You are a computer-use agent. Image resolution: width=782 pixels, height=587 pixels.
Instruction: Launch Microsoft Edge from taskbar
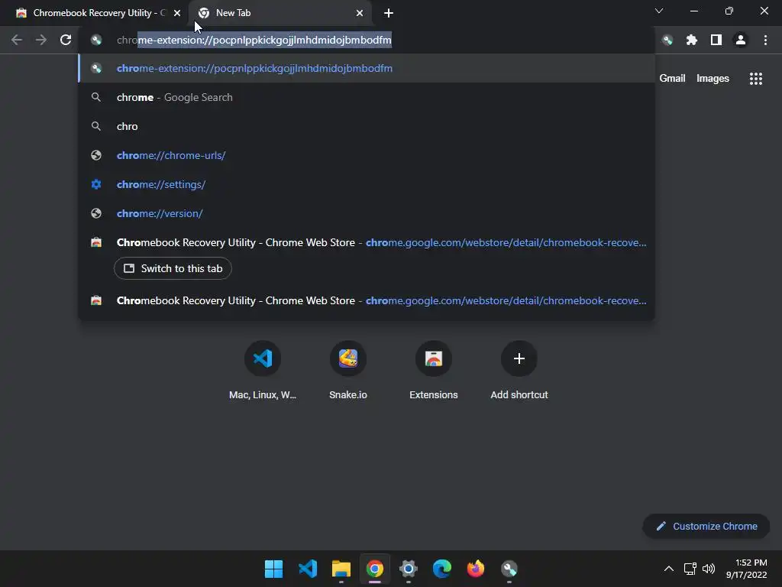pyautogui.click(x=442, y=569)
